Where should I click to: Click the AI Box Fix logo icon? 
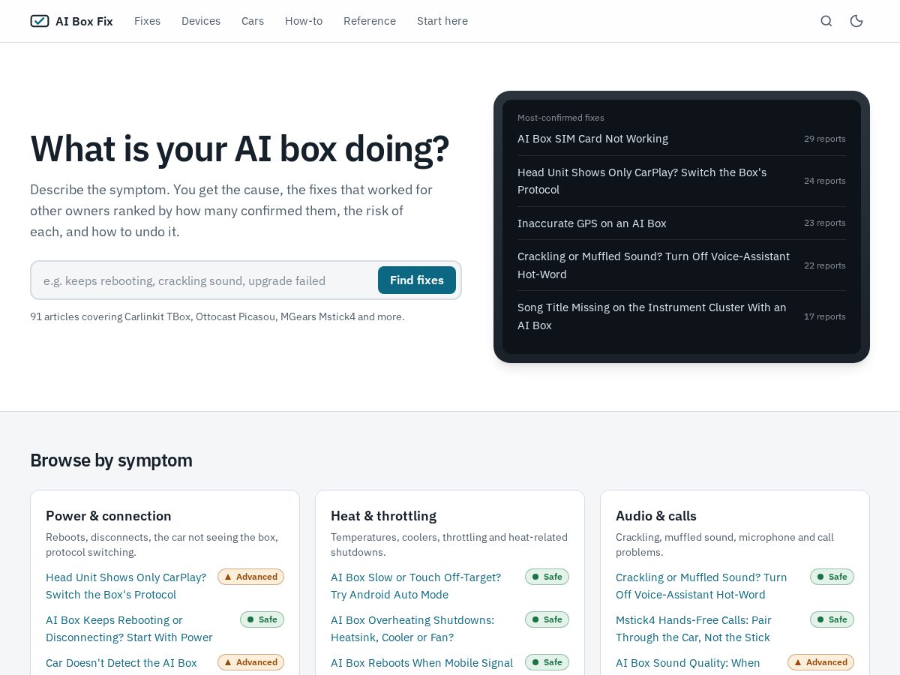click(40, 21)
